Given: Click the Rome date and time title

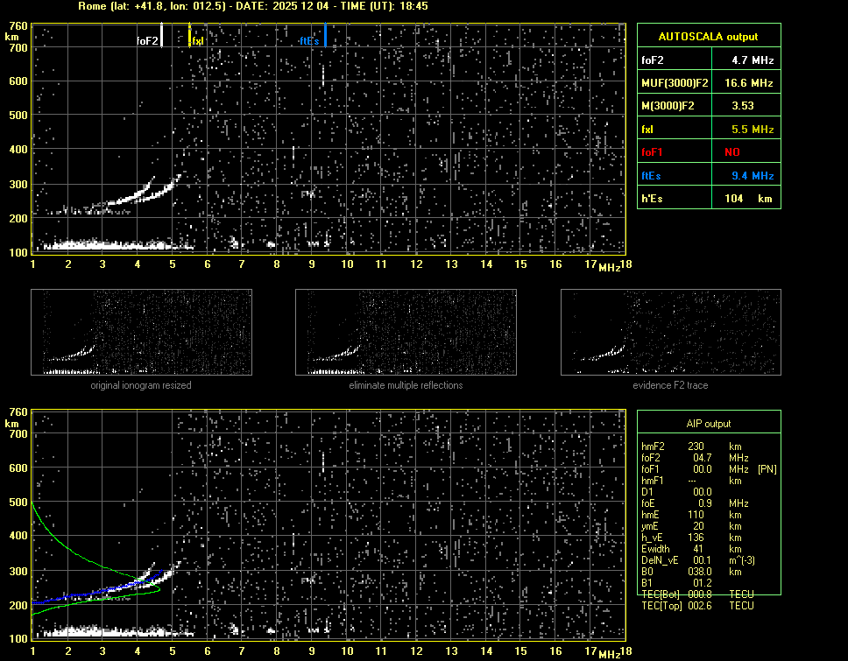Looking at the screenshot, I should point(253,6).
